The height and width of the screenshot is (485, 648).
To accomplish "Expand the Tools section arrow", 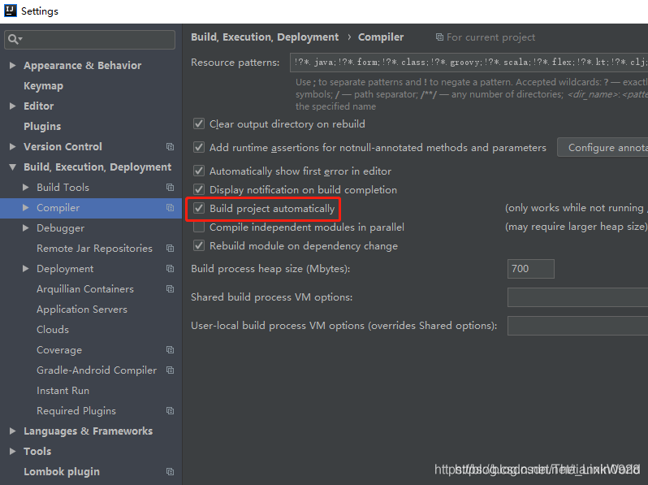I will tap(12, 451).
